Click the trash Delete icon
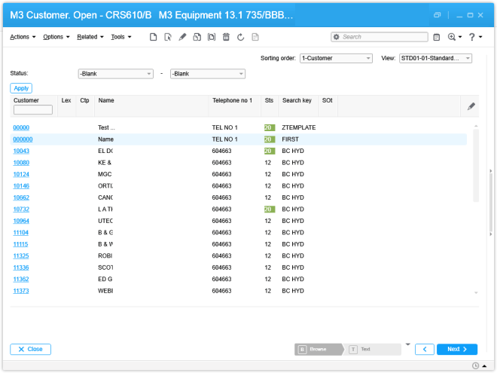This screenshot has height=373, width=497. click(226, 37)
